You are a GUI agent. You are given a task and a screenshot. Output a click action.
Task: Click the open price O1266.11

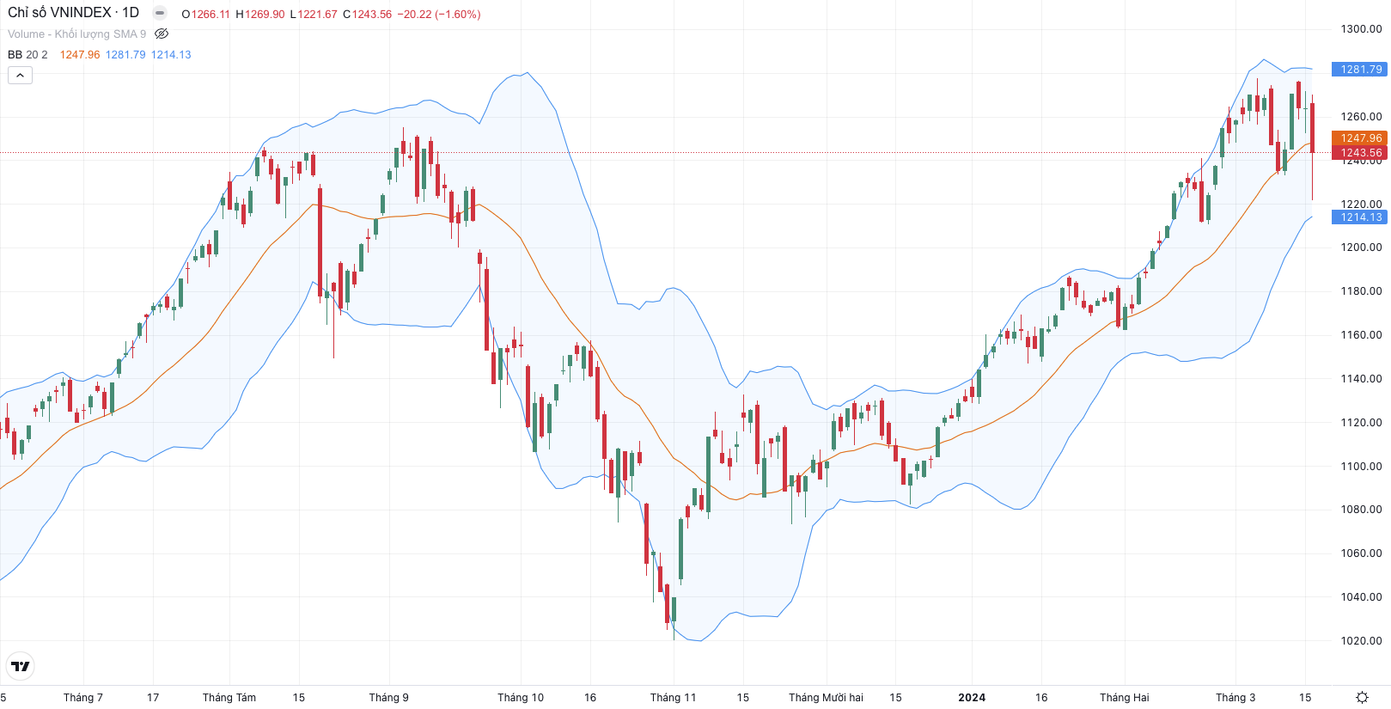coord(206,14)
